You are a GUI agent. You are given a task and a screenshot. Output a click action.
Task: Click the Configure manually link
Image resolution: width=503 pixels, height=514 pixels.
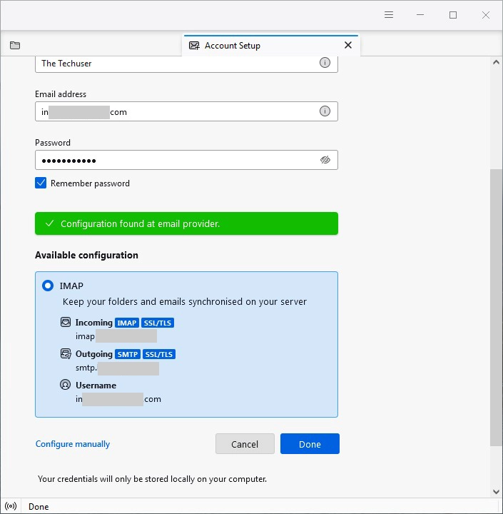pos(73,444)
